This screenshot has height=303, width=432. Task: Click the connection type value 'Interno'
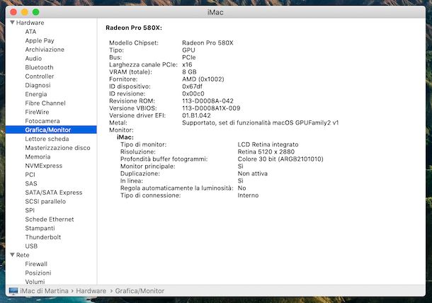pyautogui.click(x=248, y=195)
